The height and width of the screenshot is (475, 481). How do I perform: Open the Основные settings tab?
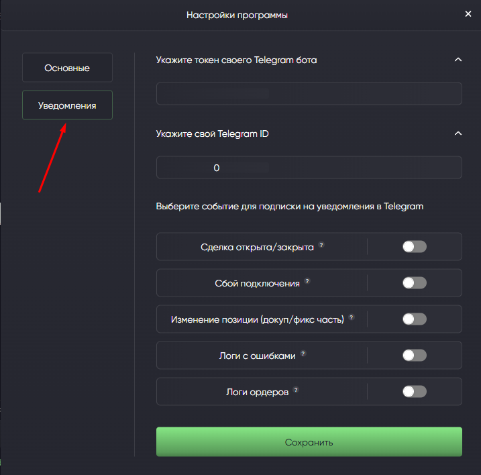coord(67,68)
